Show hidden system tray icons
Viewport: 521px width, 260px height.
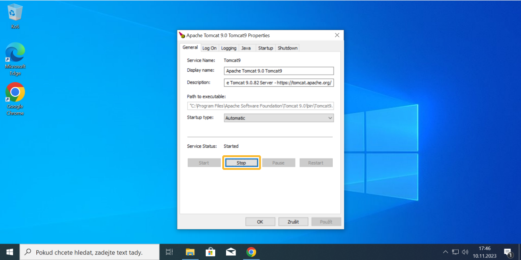coord(445,252)
